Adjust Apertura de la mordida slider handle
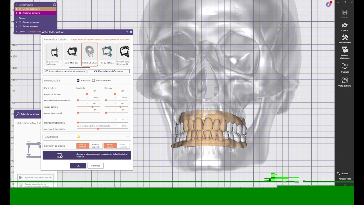364x205 pixels. point(98,129)
